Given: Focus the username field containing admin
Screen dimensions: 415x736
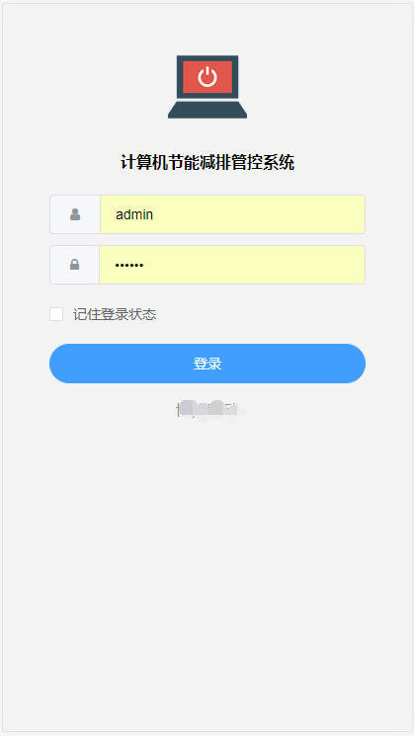Looking at the screenshot, I should [x=233, y=214].
